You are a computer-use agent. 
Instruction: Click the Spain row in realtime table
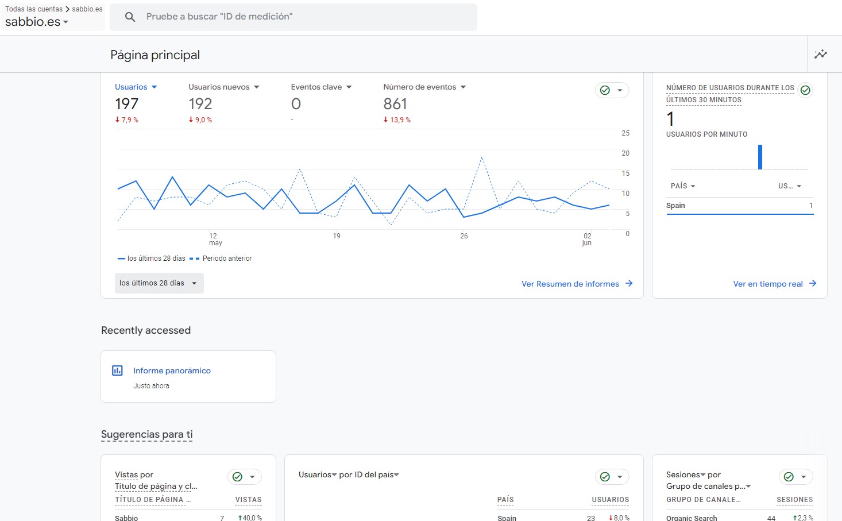click(x=740, y=206)
